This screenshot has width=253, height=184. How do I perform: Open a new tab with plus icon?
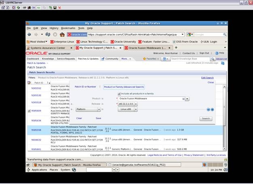176,48
